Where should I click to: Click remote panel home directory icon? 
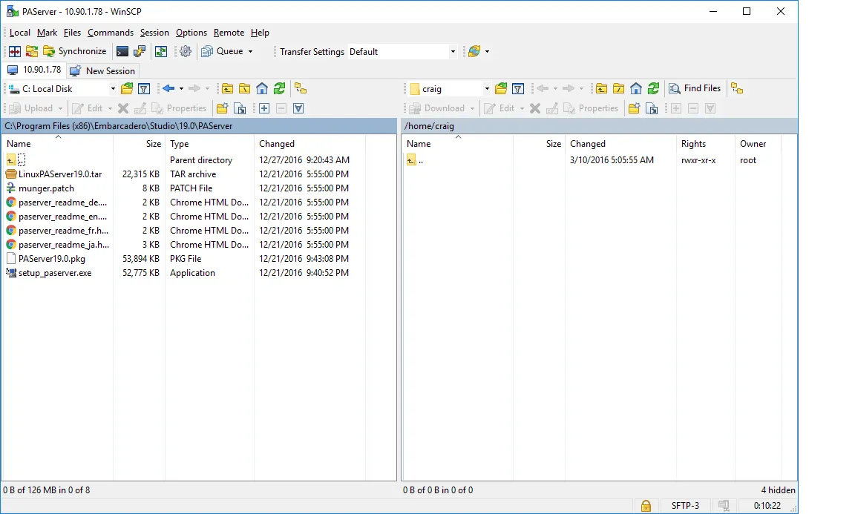tap(636, 88)
